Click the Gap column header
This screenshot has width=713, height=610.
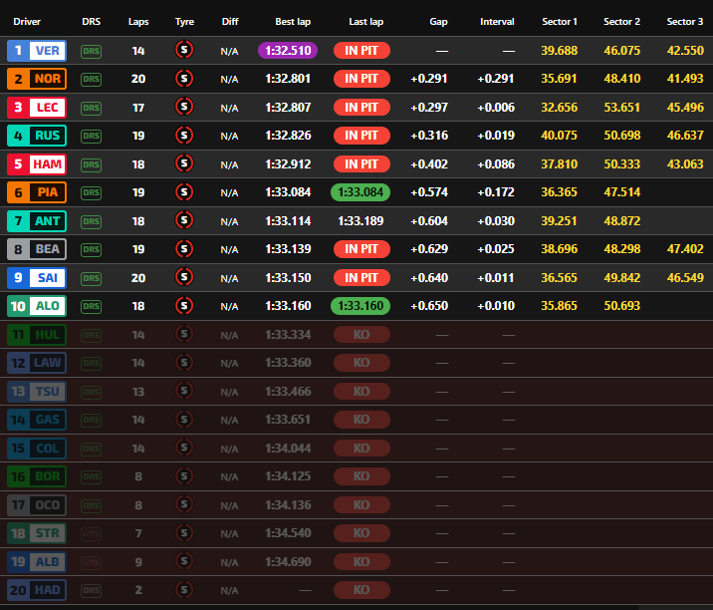438,21
